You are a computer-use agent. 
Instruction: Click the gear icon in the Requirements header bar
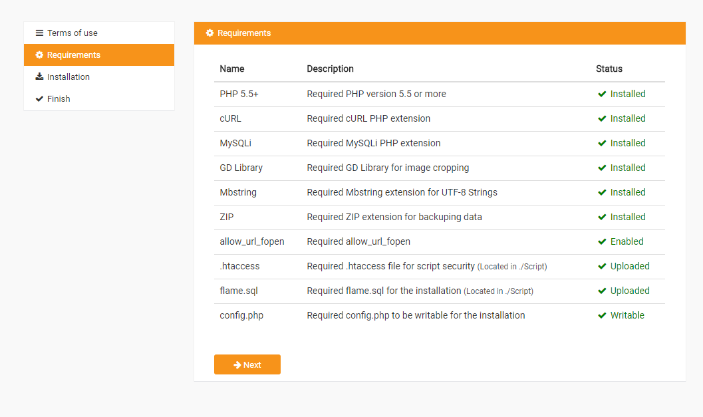pos(210,33)
